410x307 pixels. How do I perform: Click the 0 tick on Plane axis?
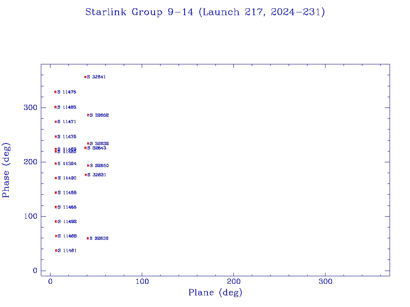pos(50,281)
